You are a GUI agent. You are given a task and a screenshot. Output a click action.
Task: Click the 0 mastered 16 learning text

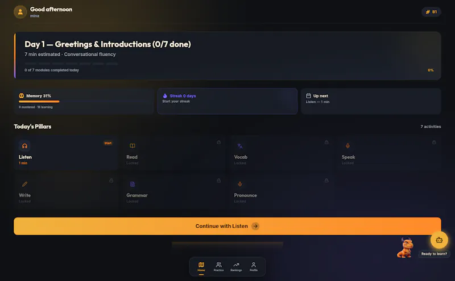tap(36, 107)
